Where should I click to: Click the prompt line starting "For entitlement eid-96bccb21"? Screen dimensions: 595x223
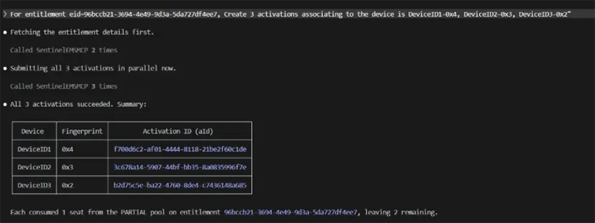(297, 14)
